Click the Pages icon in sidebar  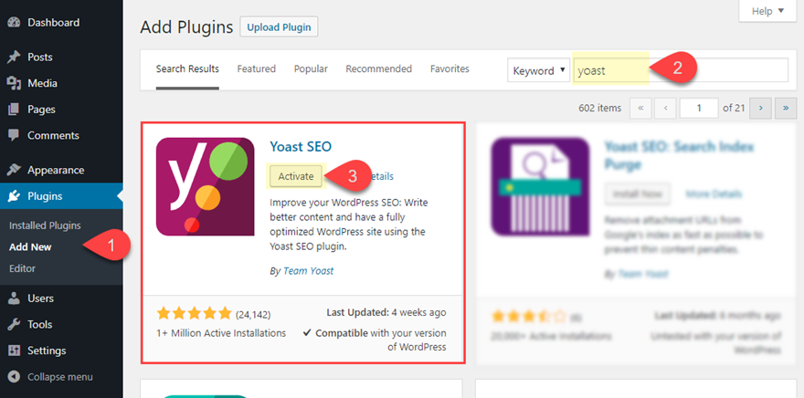[14, 110]
